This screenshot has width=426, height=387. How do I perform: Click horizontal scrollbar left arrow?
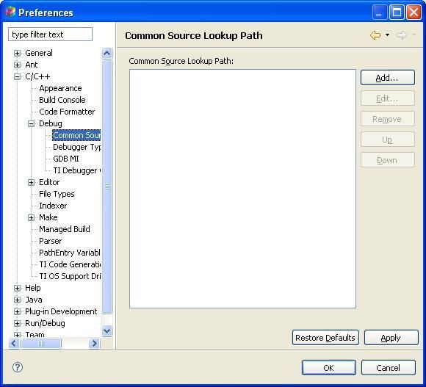coord(14,343)
